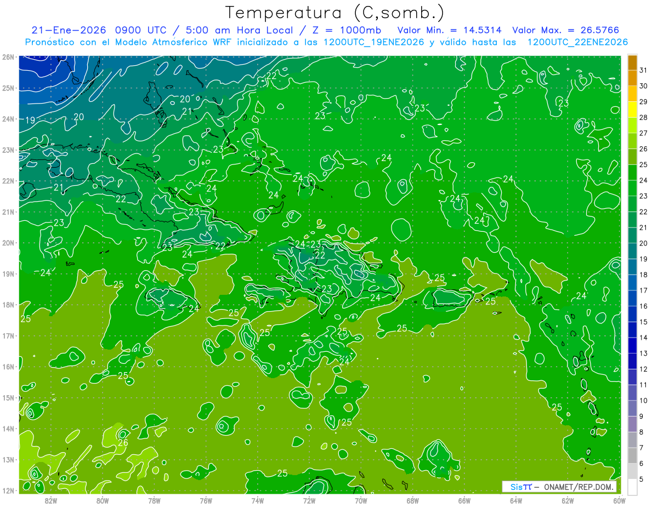Pick the white swatch below the 5 label
Viewport: 658px width, 508px height.
632,487
